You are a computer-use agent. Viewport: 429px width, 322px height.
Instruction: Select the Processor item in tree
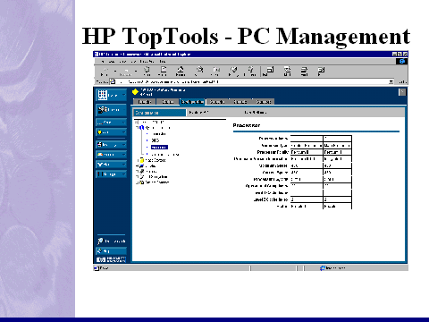(x=159, y=148)
